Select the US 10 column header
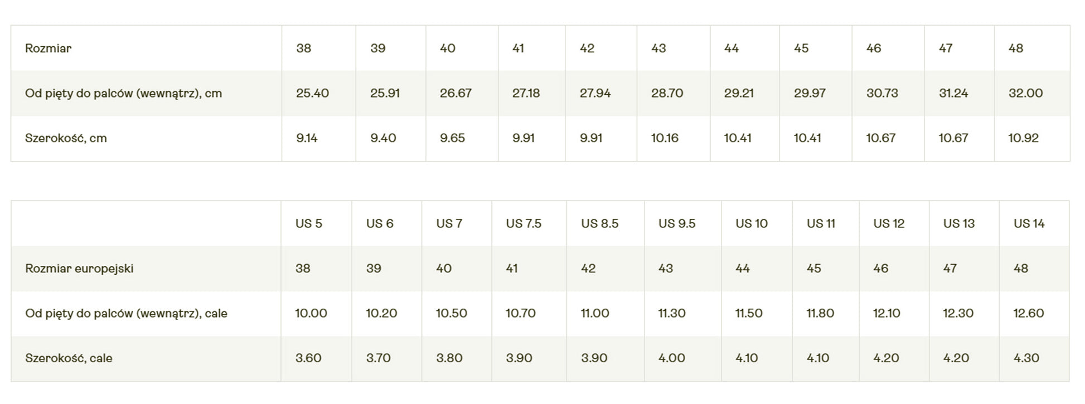The width and height of the screenshot is (1085, 404). [751, 223]
